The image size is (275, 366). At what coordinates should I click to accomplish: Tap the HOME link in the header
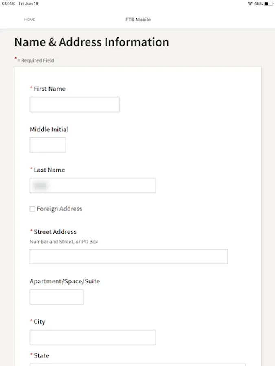coord(29,20)
